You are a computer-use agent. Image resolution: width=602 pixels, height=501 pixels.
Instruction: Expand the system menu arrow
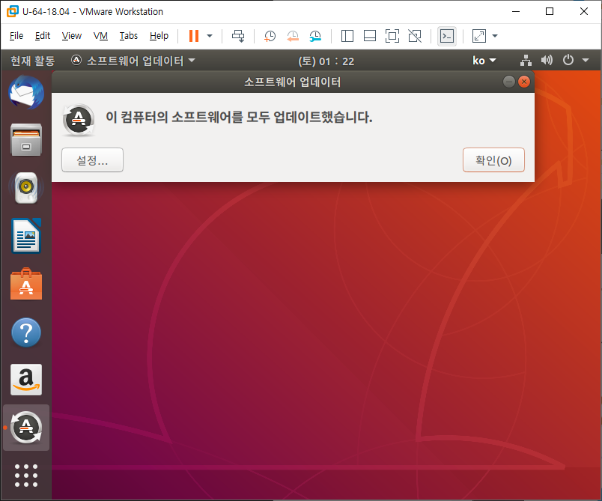click(x=586, y=60)
